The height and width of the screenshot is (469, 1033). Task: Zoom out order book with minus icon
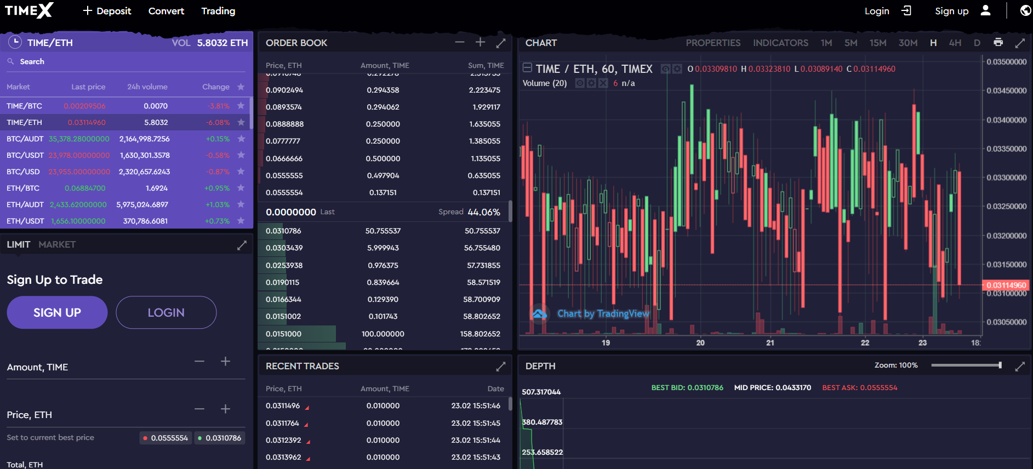click(459, 42)
